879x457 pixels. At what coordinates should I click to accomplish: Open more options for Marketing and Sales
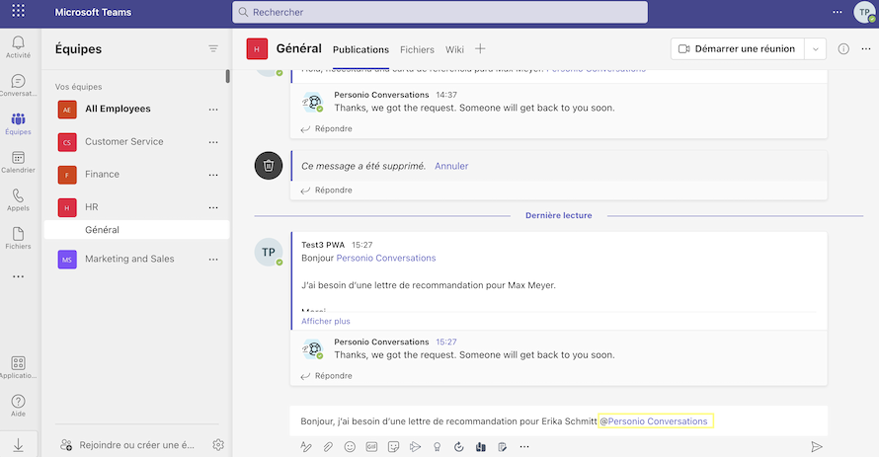[213, 260]
